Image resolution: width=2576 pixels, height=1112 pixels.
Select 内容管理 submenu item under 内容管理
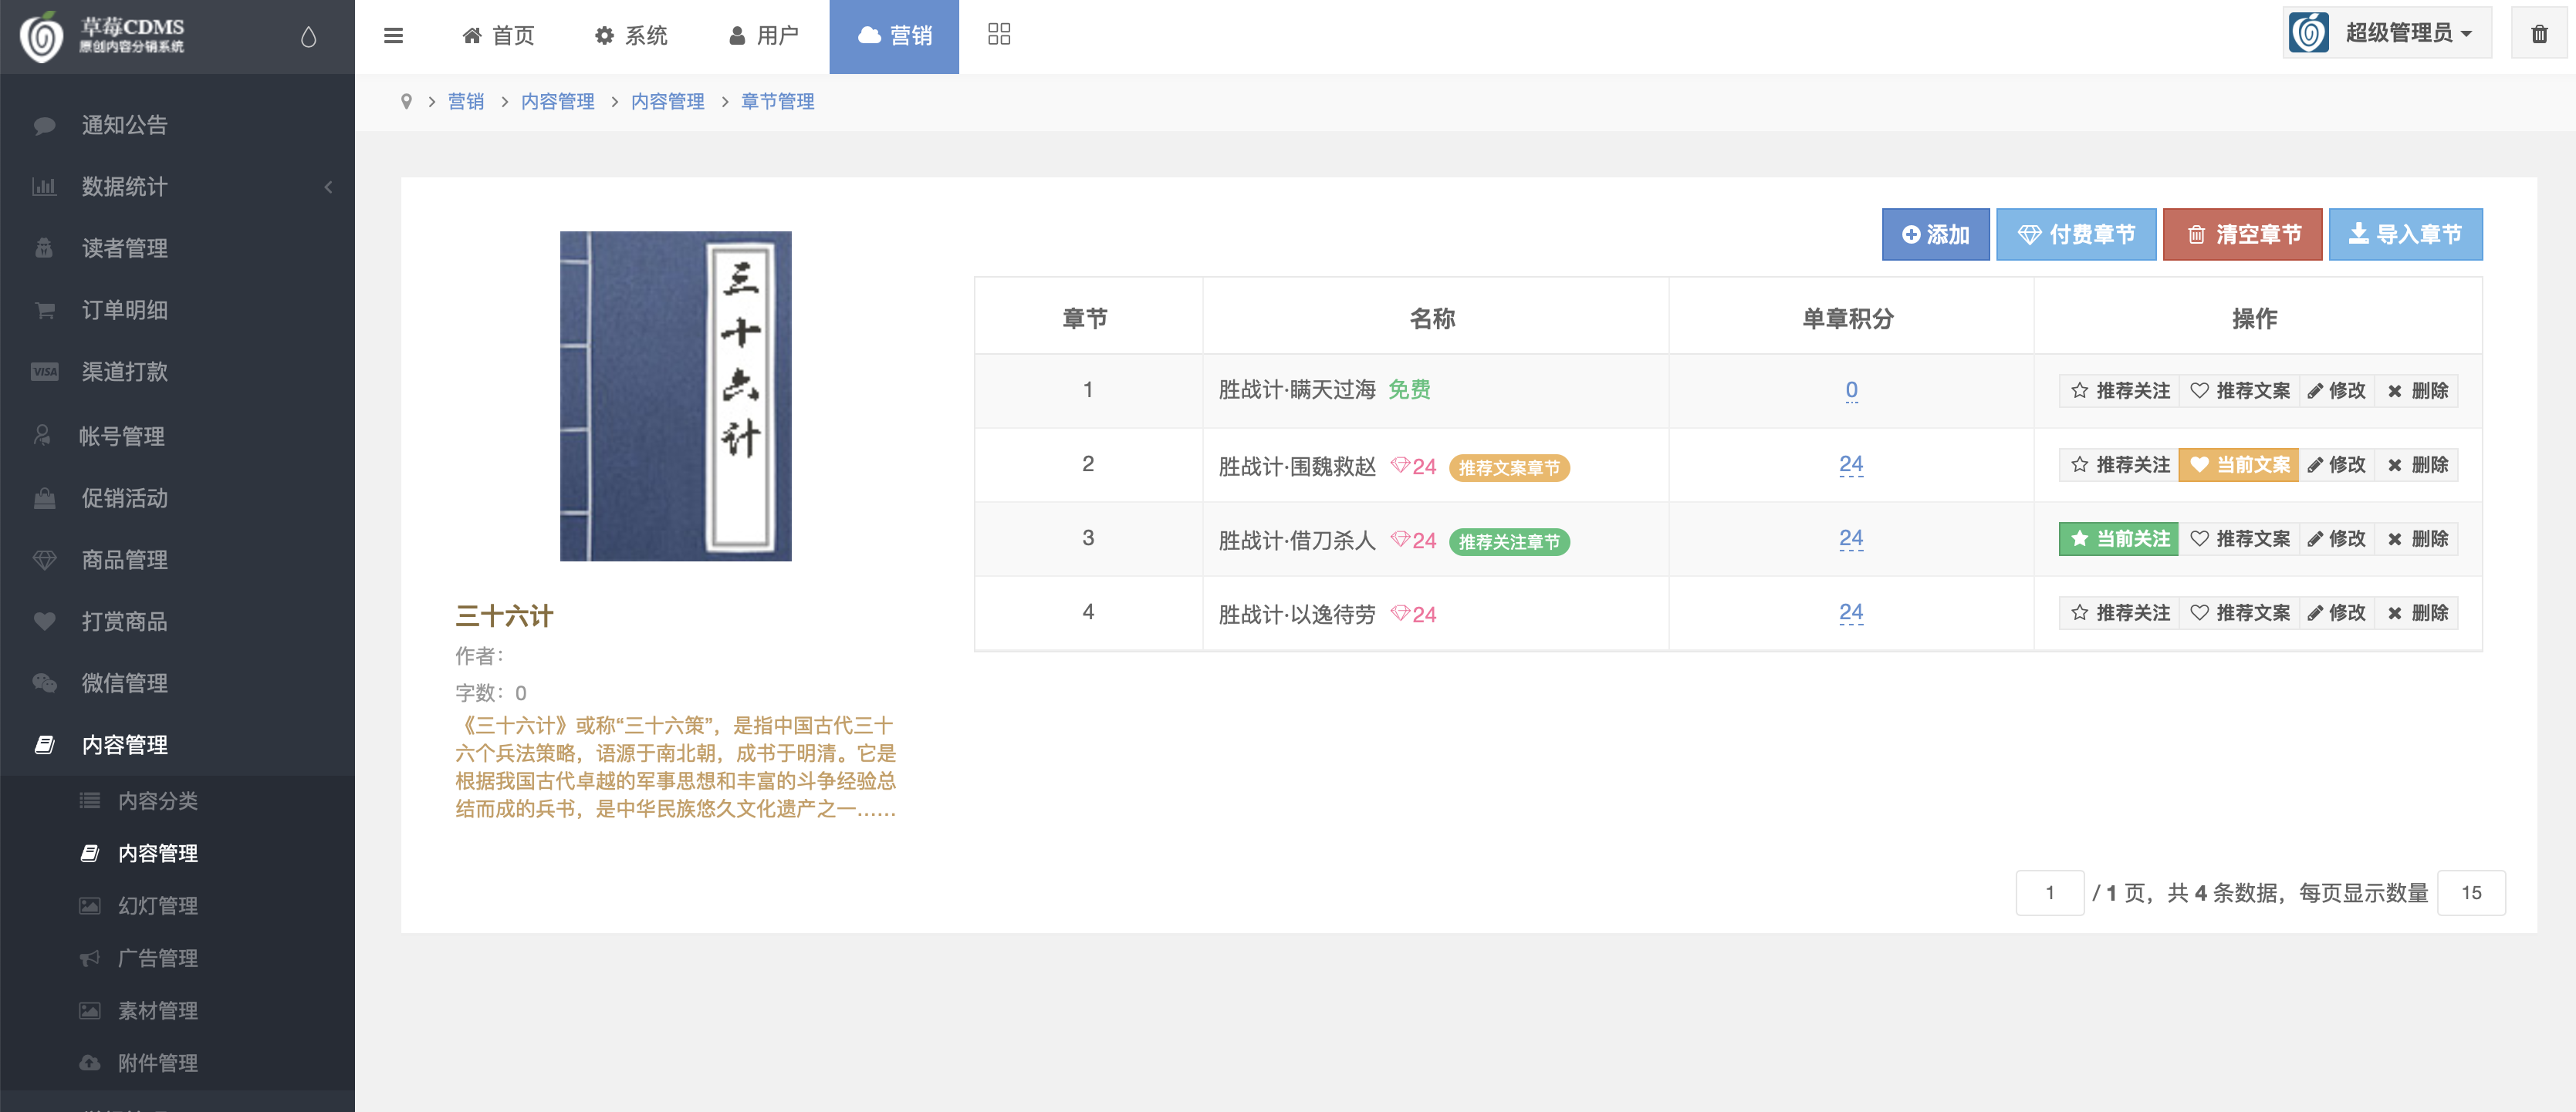coord(177,853)
